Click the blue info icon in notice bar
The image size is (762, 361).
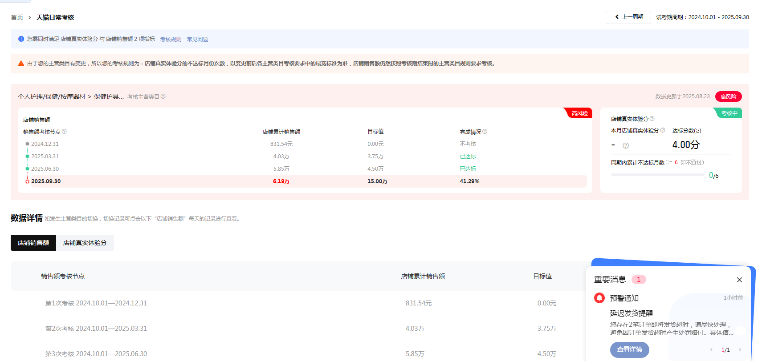click(x=21, y=39)
